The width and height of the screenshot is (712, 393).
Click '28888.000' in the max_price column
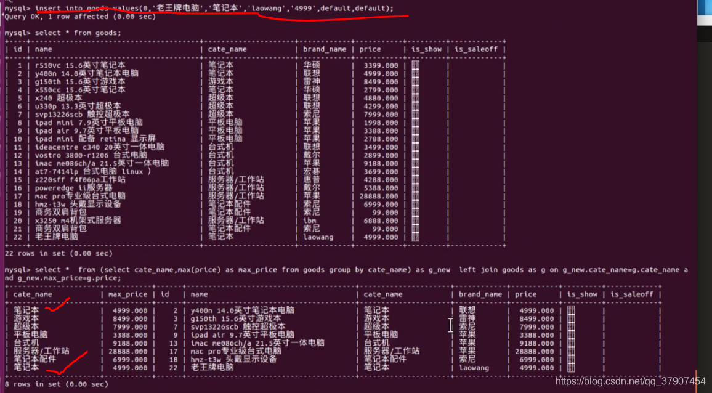[x=127, y=351]
